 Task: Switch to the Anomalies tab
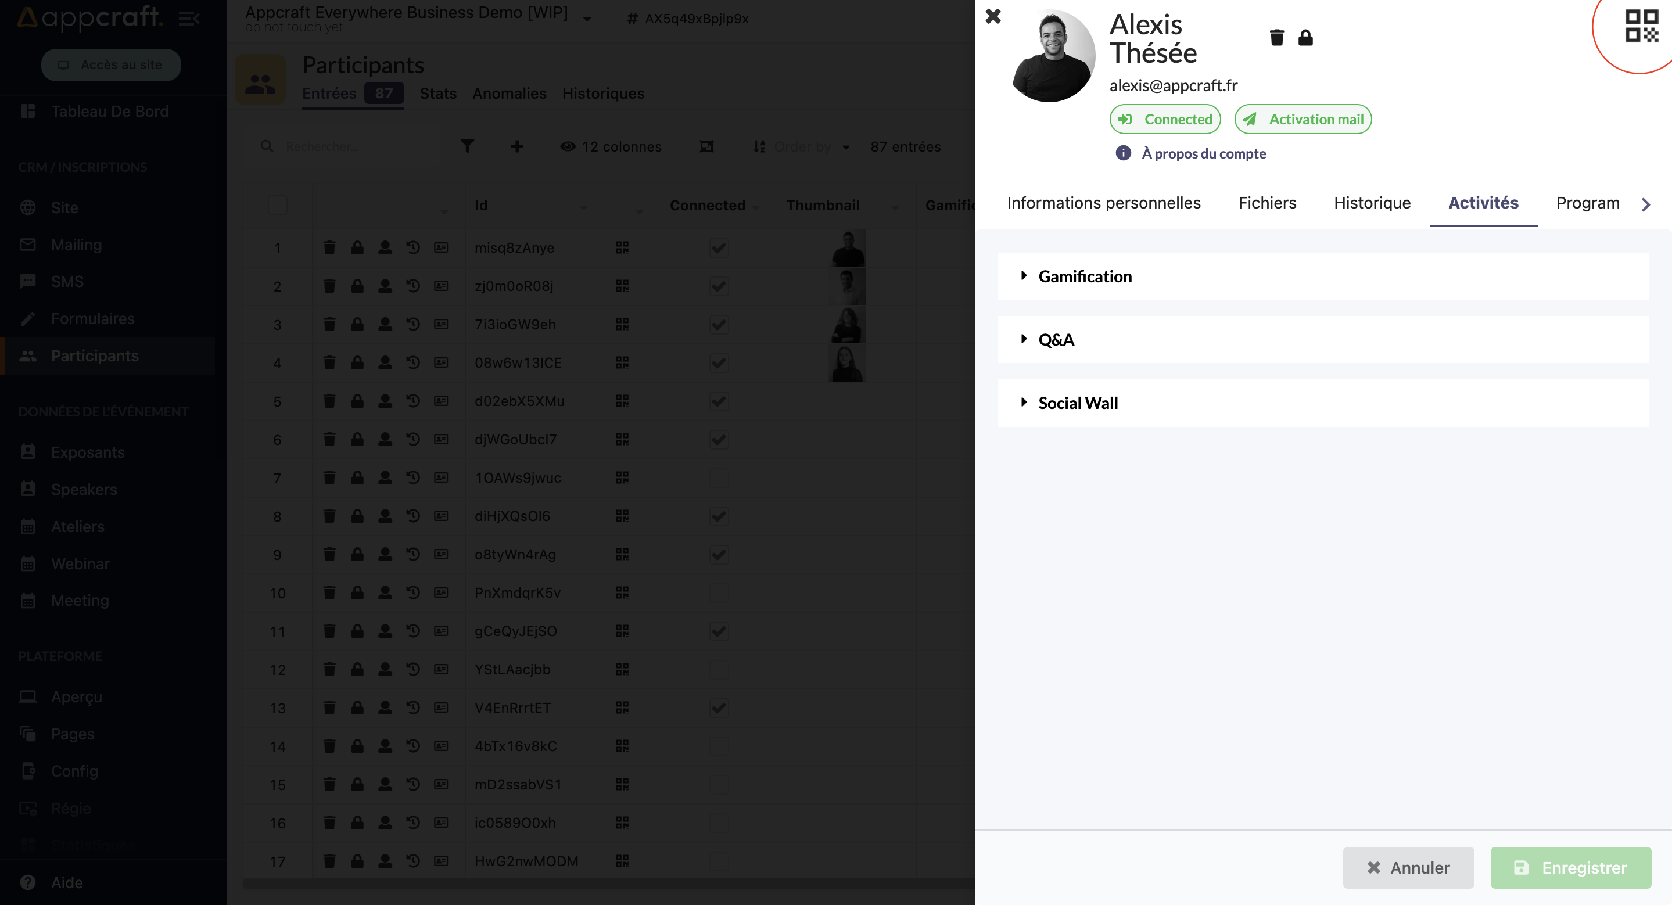coord(510,94)
